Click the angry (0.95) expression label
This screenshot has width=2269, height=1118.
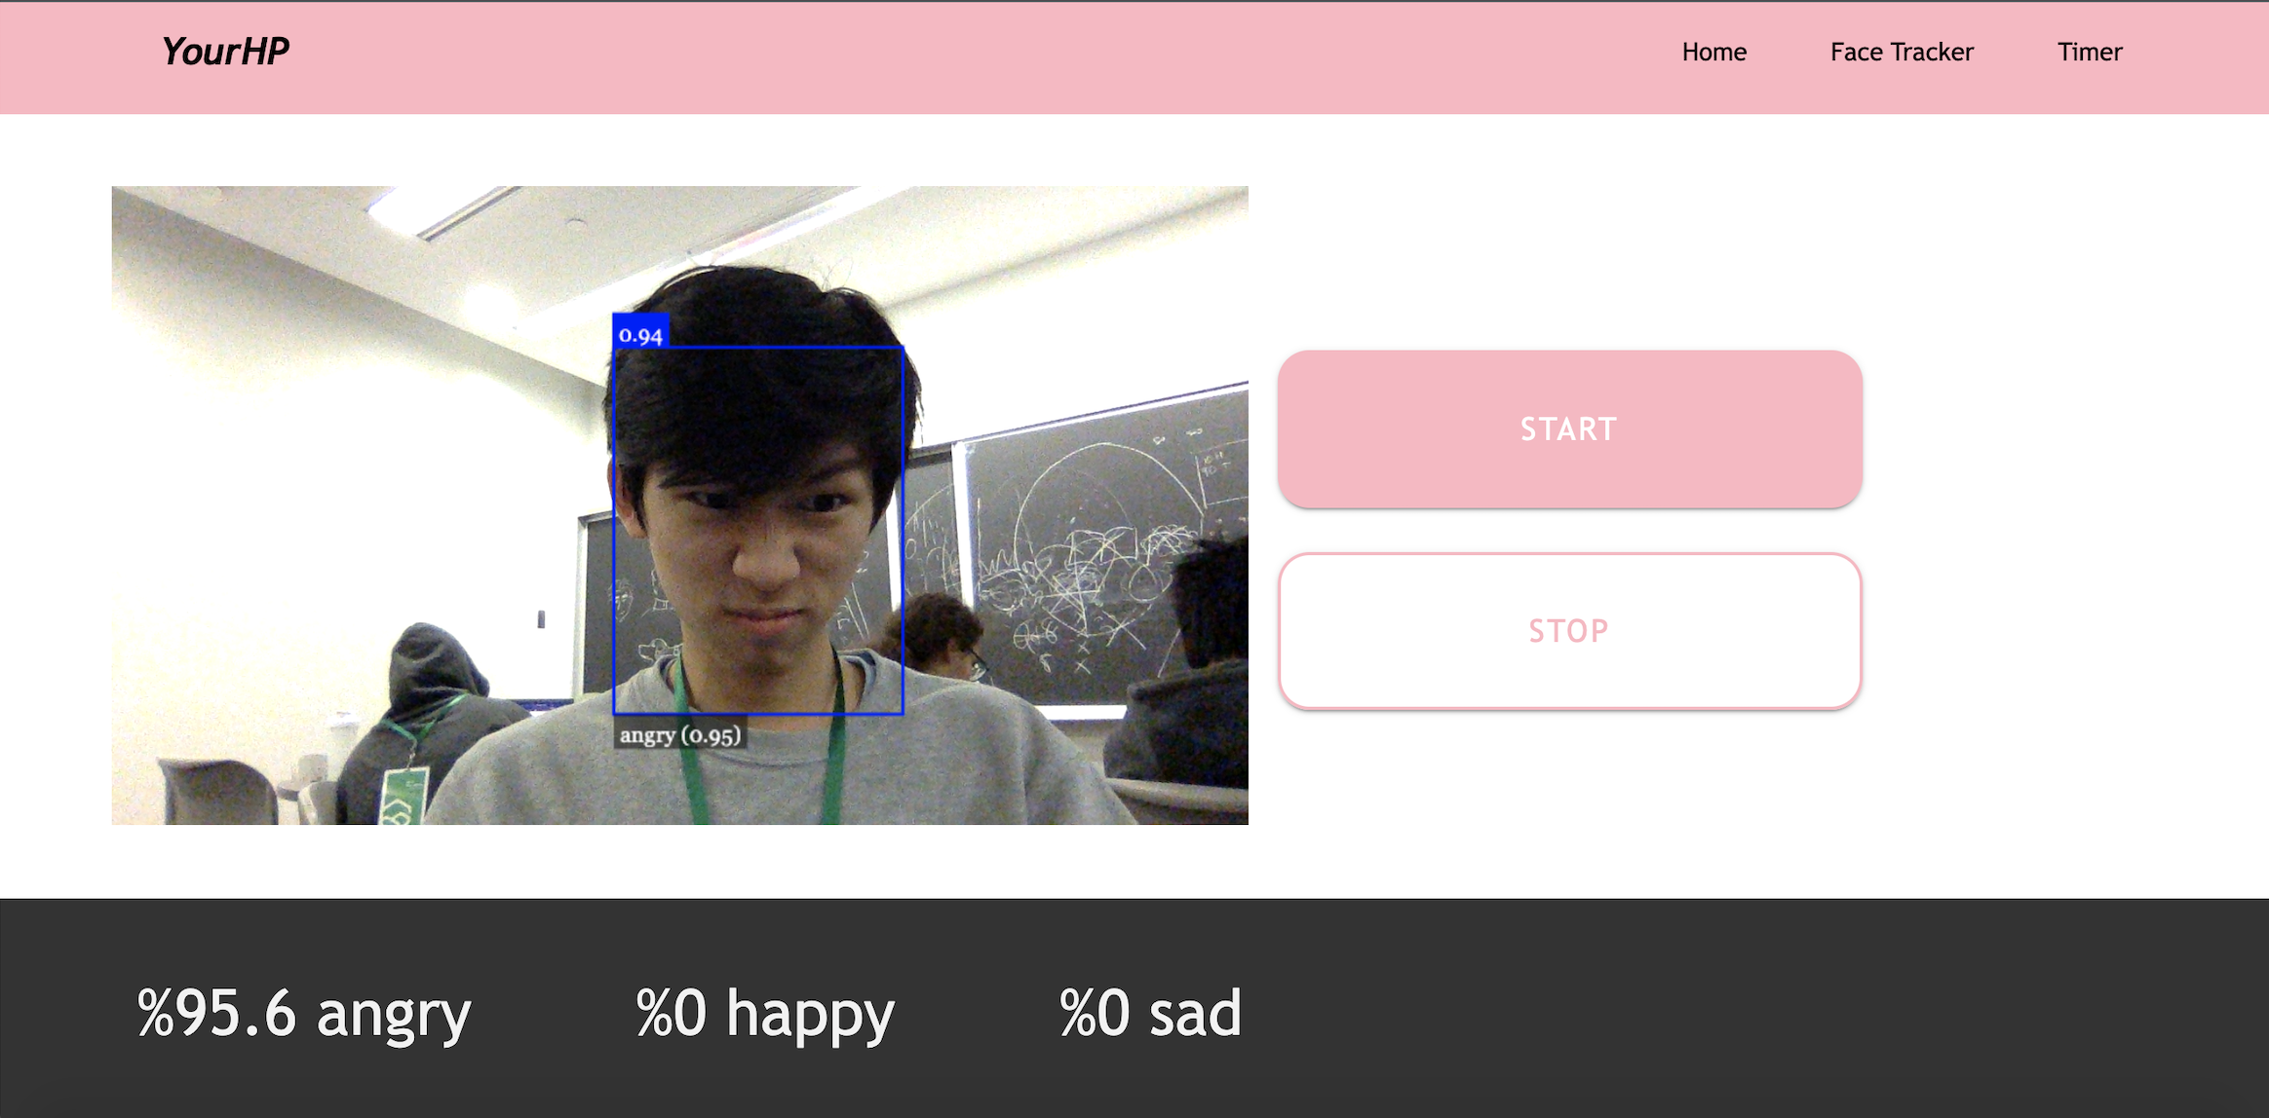coord(680,735)
